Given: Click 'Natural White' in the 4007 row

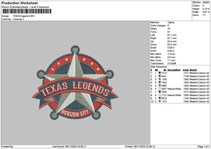Looking at the screenshot, I should tap(174, 89).
